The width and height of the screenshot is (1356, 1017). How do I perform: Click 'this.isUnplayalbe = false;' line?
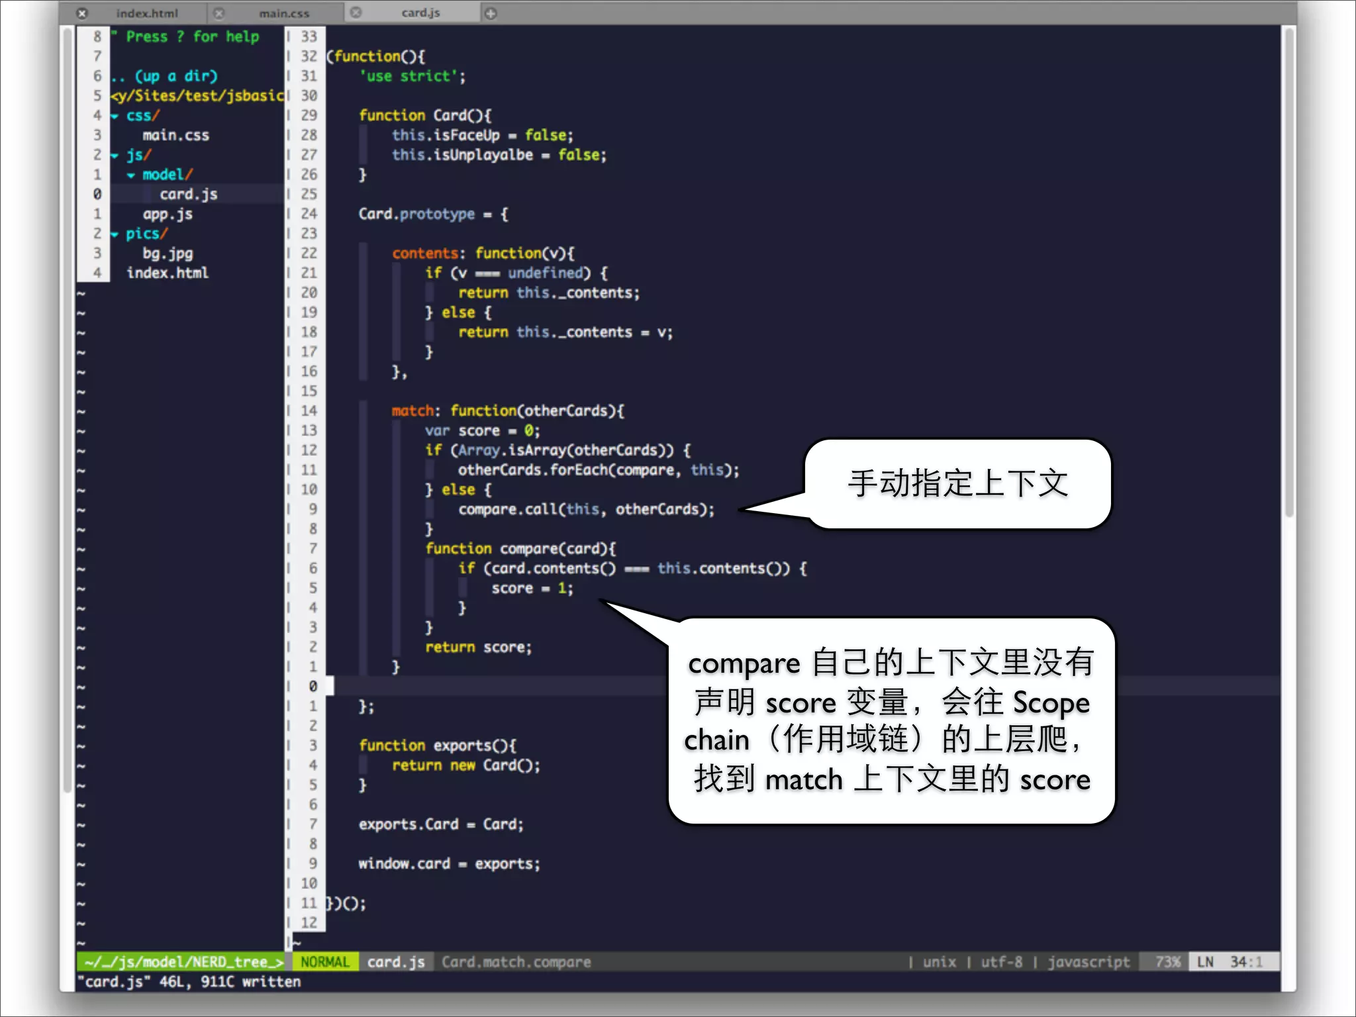499,156
